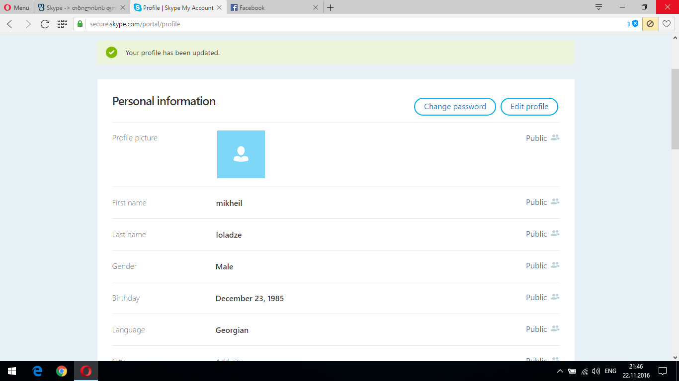Click the Public people icon for Profile picture
The height and width of the screenshot is (381, 679).
(555, 138)
